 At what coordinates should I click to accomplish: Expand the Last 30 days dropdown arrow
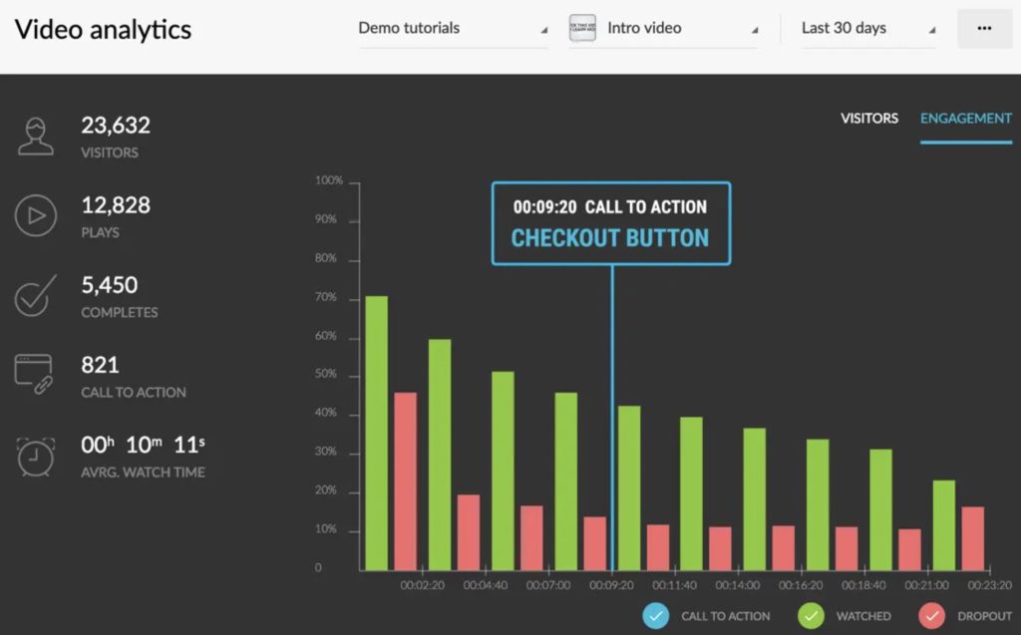pos(932,30)
